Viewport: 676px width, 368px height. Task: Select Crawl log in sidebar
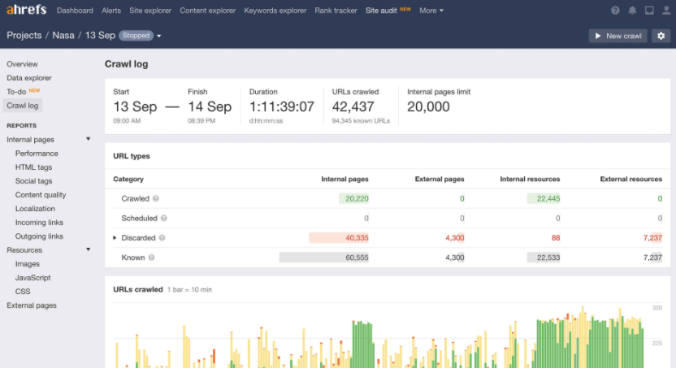click(x=23, y=106)
